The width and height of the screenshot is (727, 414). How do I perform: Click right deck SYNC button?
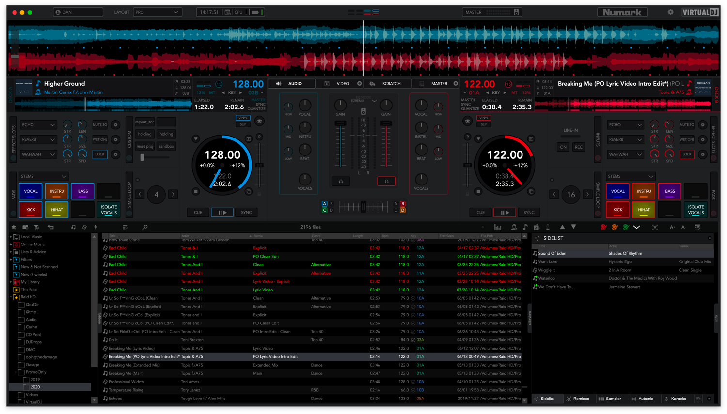(529, 213)
